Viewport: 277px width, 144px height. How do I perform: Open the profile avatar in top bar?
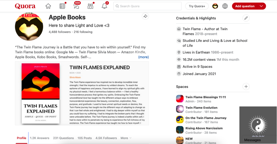click(215, 6)
